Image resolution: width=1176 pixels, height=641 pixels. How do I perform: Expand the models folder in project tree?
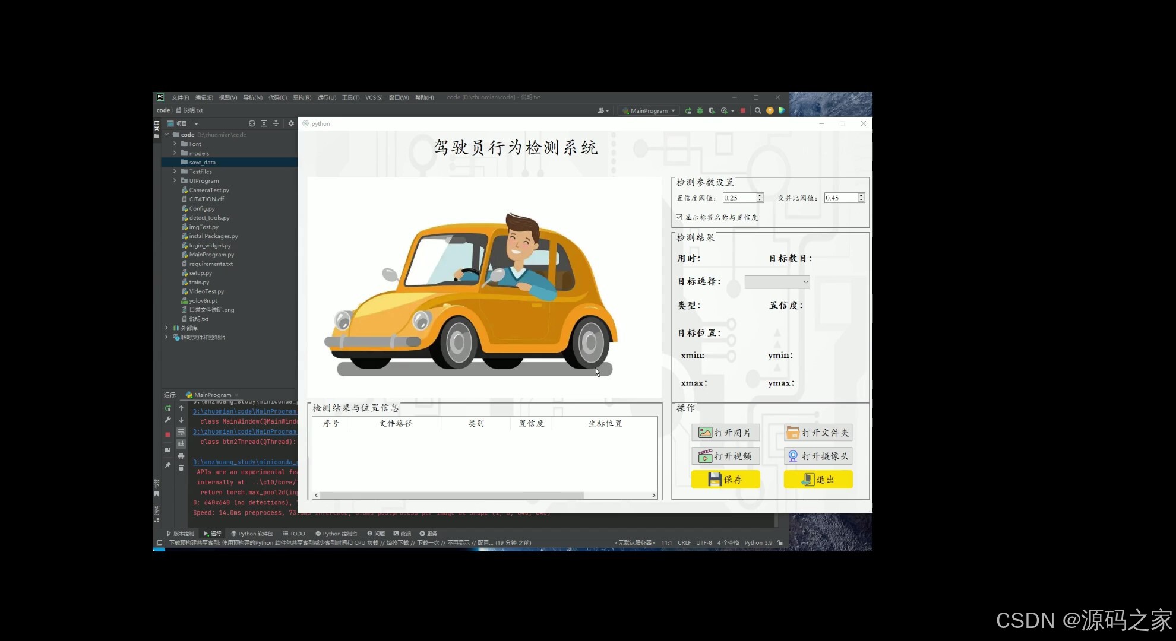coord(175,153)
